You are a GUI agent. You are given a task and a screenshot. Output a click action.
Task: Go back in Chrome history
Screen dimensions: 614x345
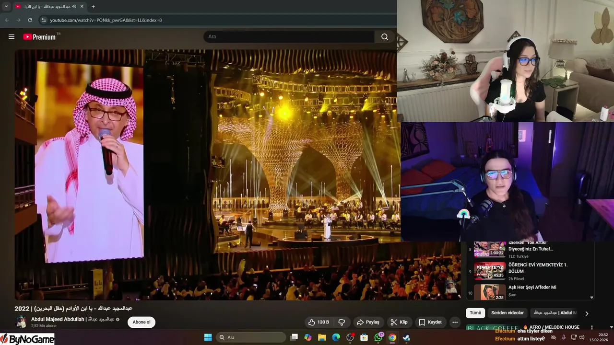pos(7,20)
